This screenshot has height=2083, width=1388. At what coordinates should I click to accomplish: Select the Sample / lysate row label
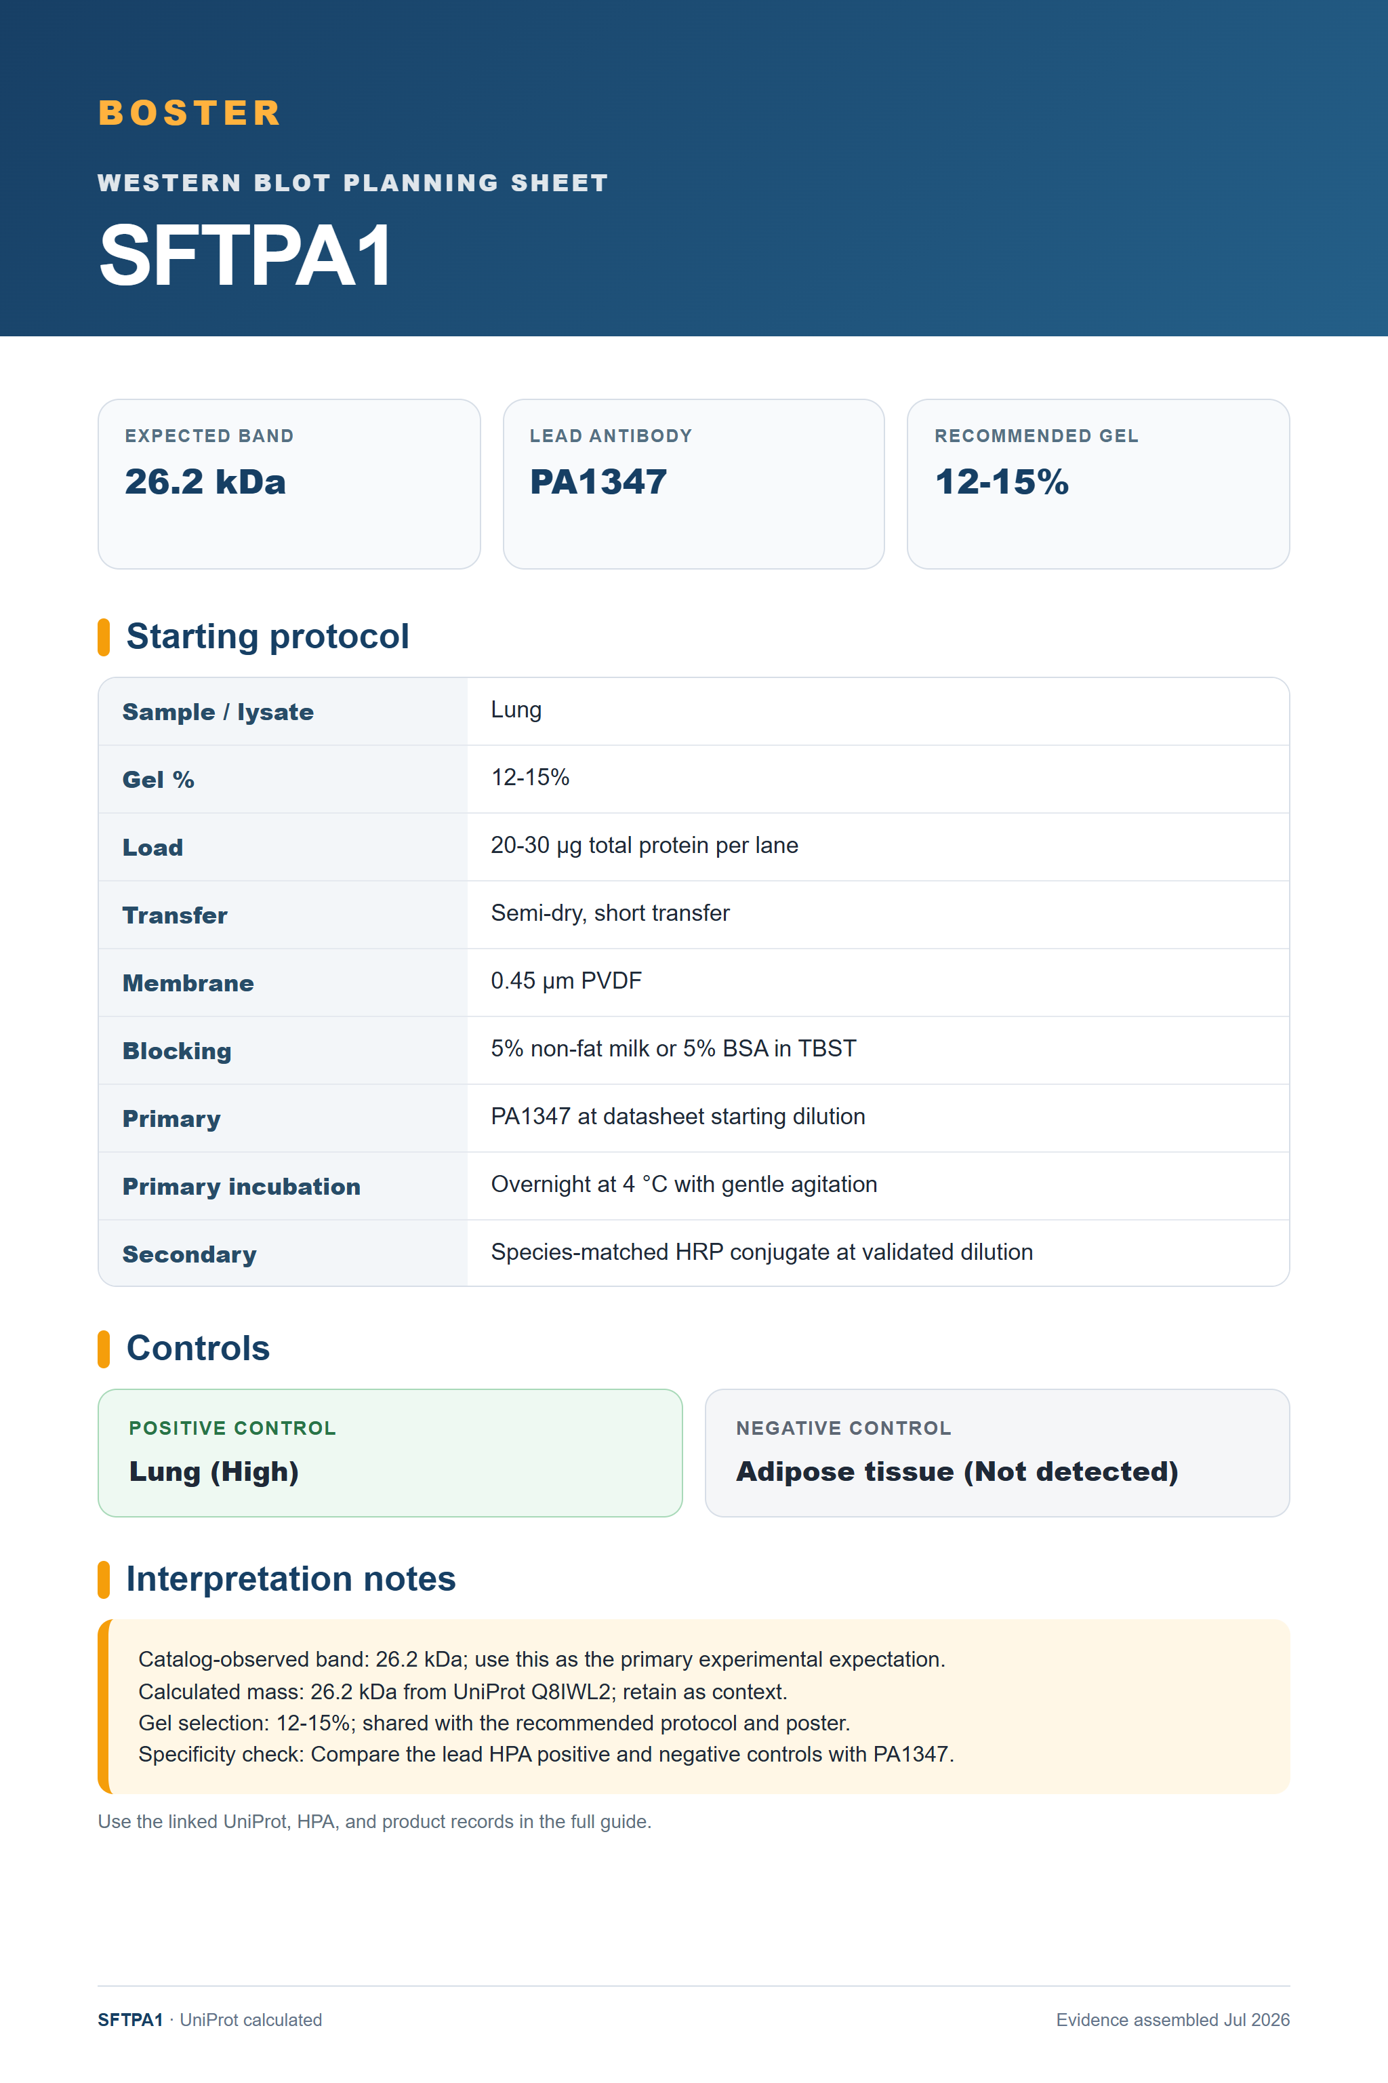[218, 712]
